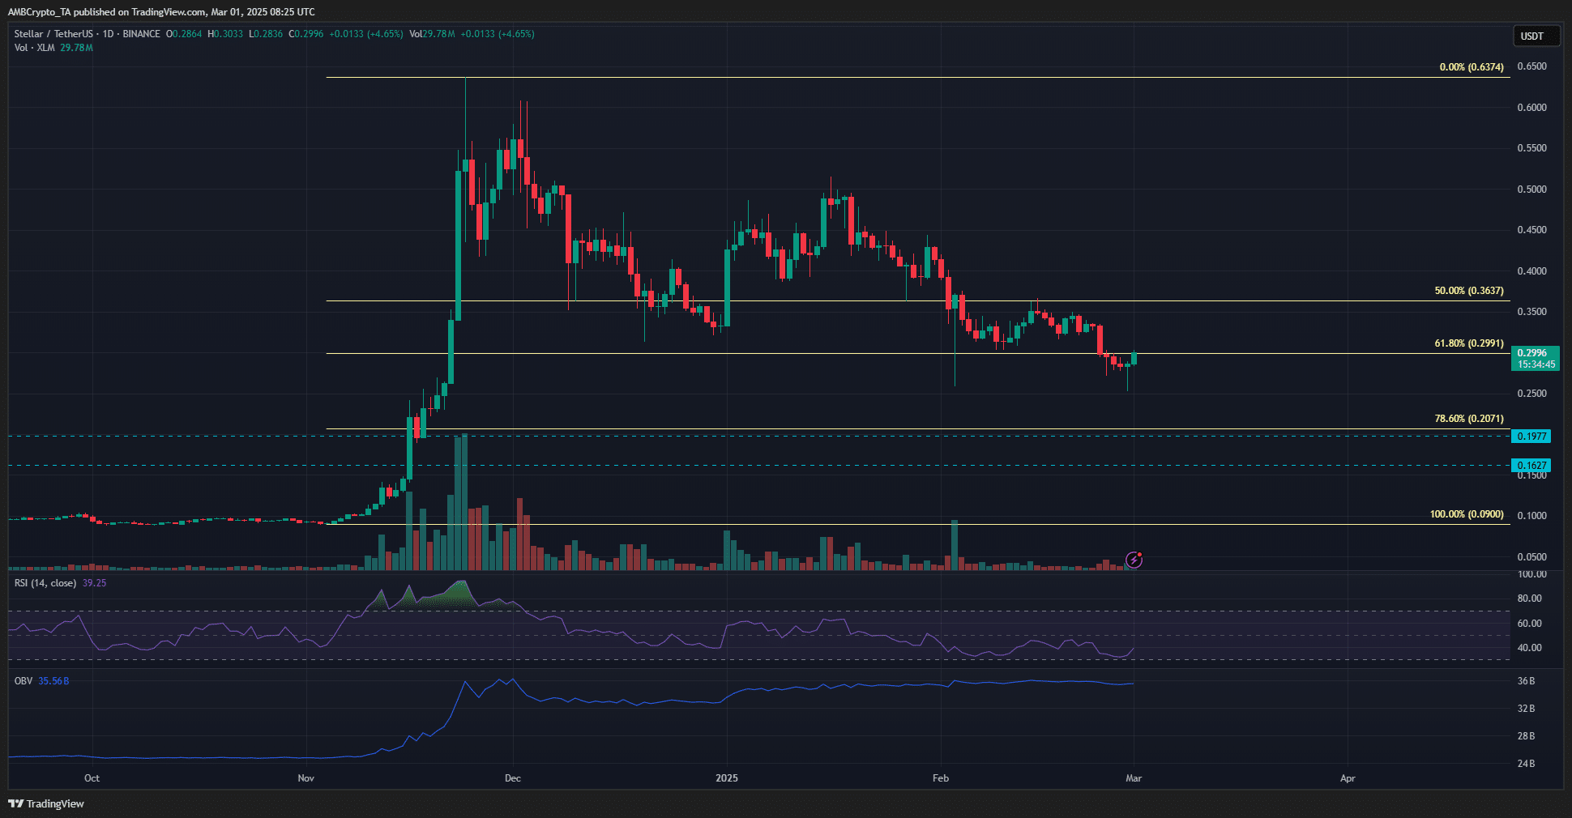
Task: Select the 50.00% (0.3637) Fibonacci level label
Action: pyautogui.click(x=1468, y=291)
